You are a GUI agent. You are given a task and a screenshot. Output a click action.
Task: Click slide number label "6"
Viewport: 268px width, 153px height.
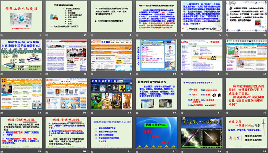click(265, 35)
